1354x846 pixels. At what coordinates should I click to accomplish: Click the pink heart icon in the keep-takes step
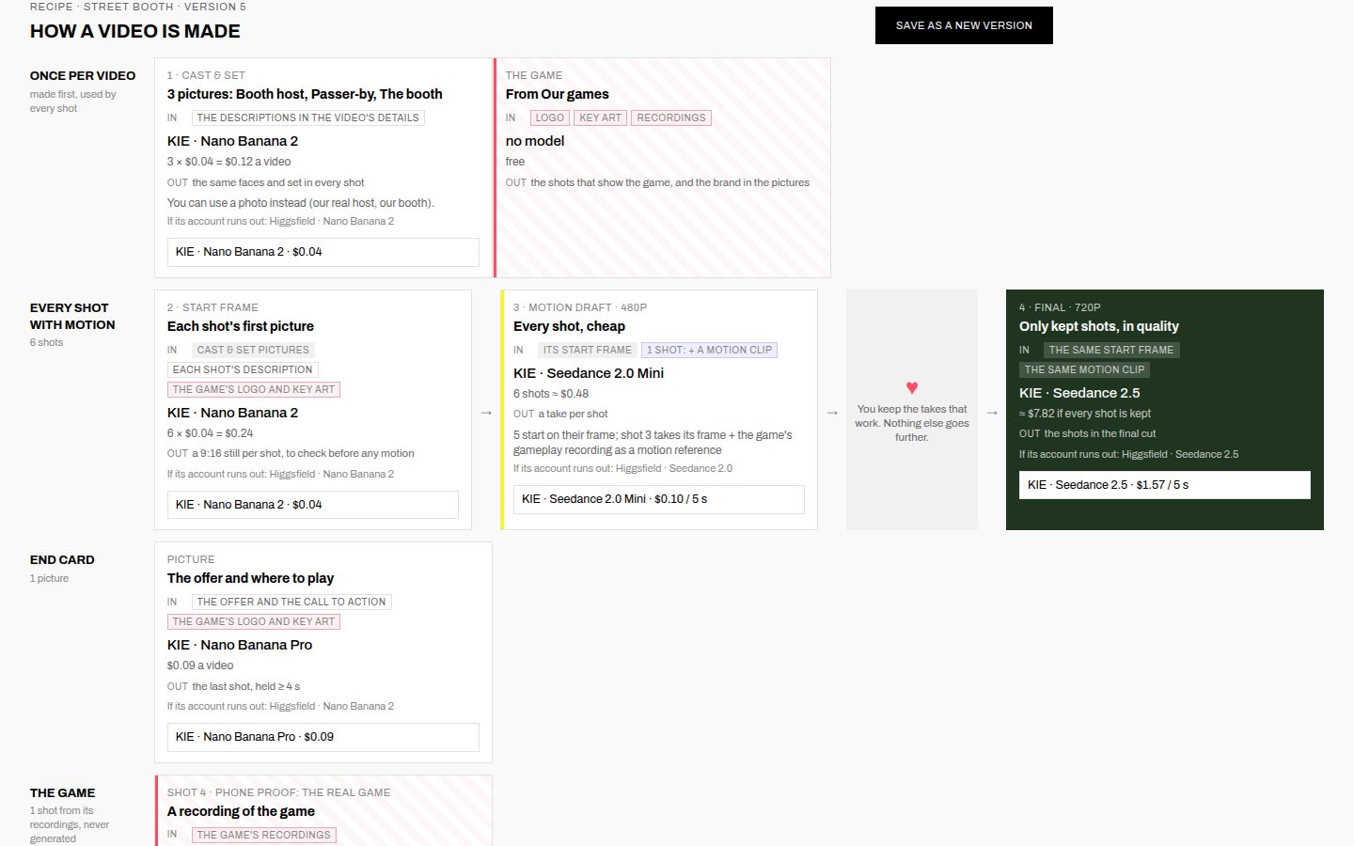tap(912, 387)
